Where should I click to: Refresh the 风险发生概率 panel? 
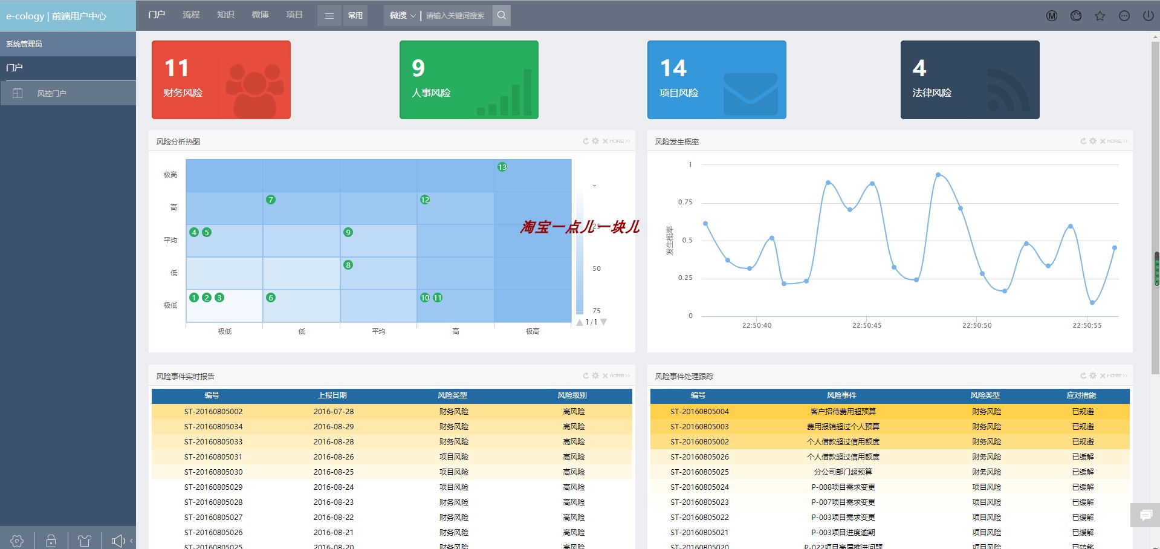[1083, 141]
